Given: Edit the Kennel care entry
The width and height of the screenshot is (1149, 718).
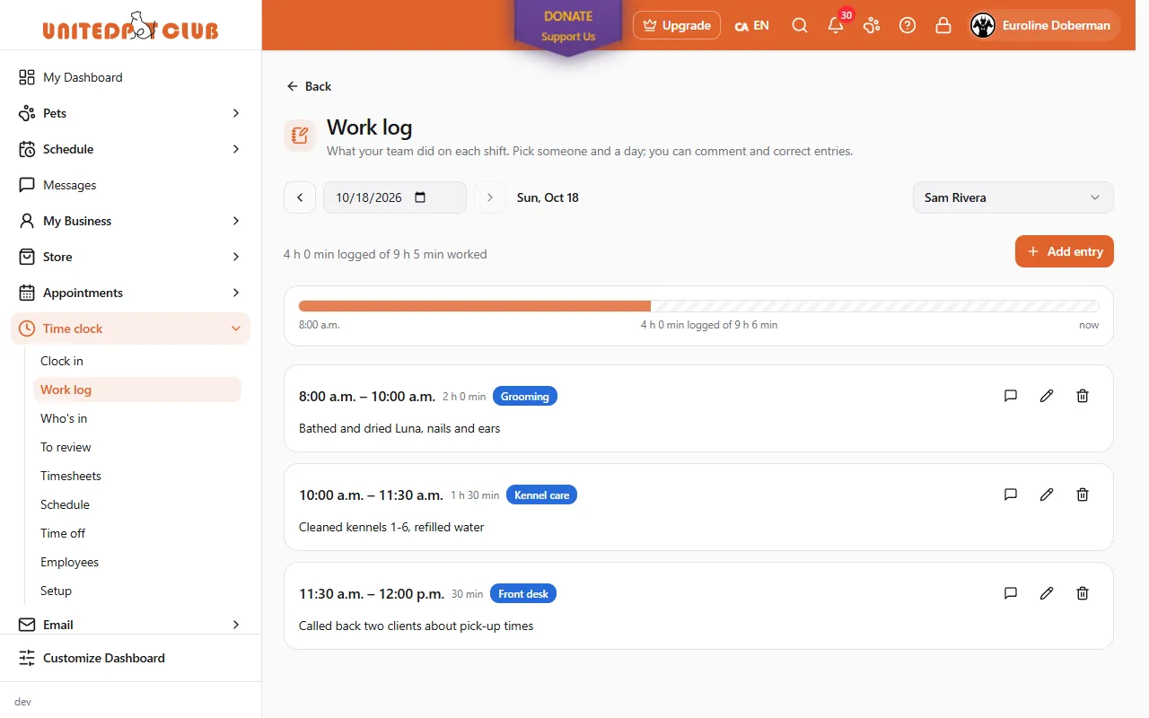Looking at the screenshot, I should [x=1047, y=495].
